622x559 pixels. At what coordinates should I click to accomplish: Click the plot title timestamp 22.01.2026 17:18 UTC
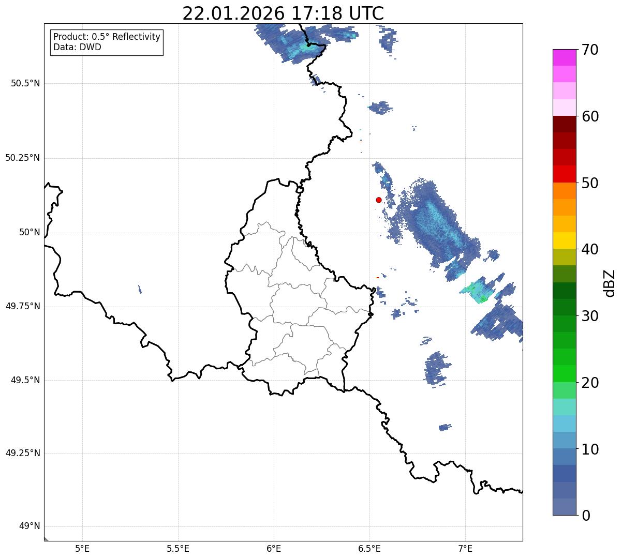click(283, 13)
